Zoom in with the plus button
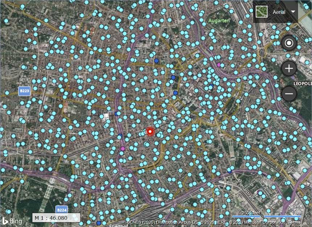 (x=289, y=68)
